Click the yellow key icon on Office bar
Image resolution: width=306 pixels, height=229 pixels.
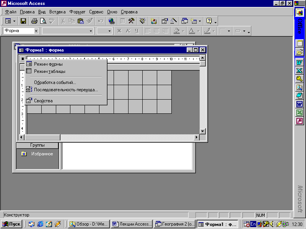299,79
